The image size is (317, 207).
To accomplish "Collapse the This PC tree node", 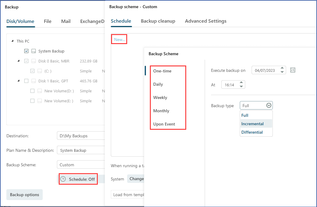I will point(12,41).
